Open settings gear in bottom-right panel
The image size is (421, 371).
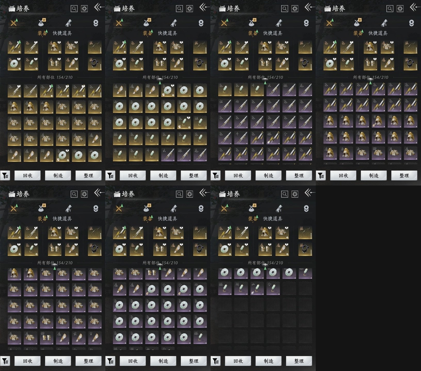(295, 194)
